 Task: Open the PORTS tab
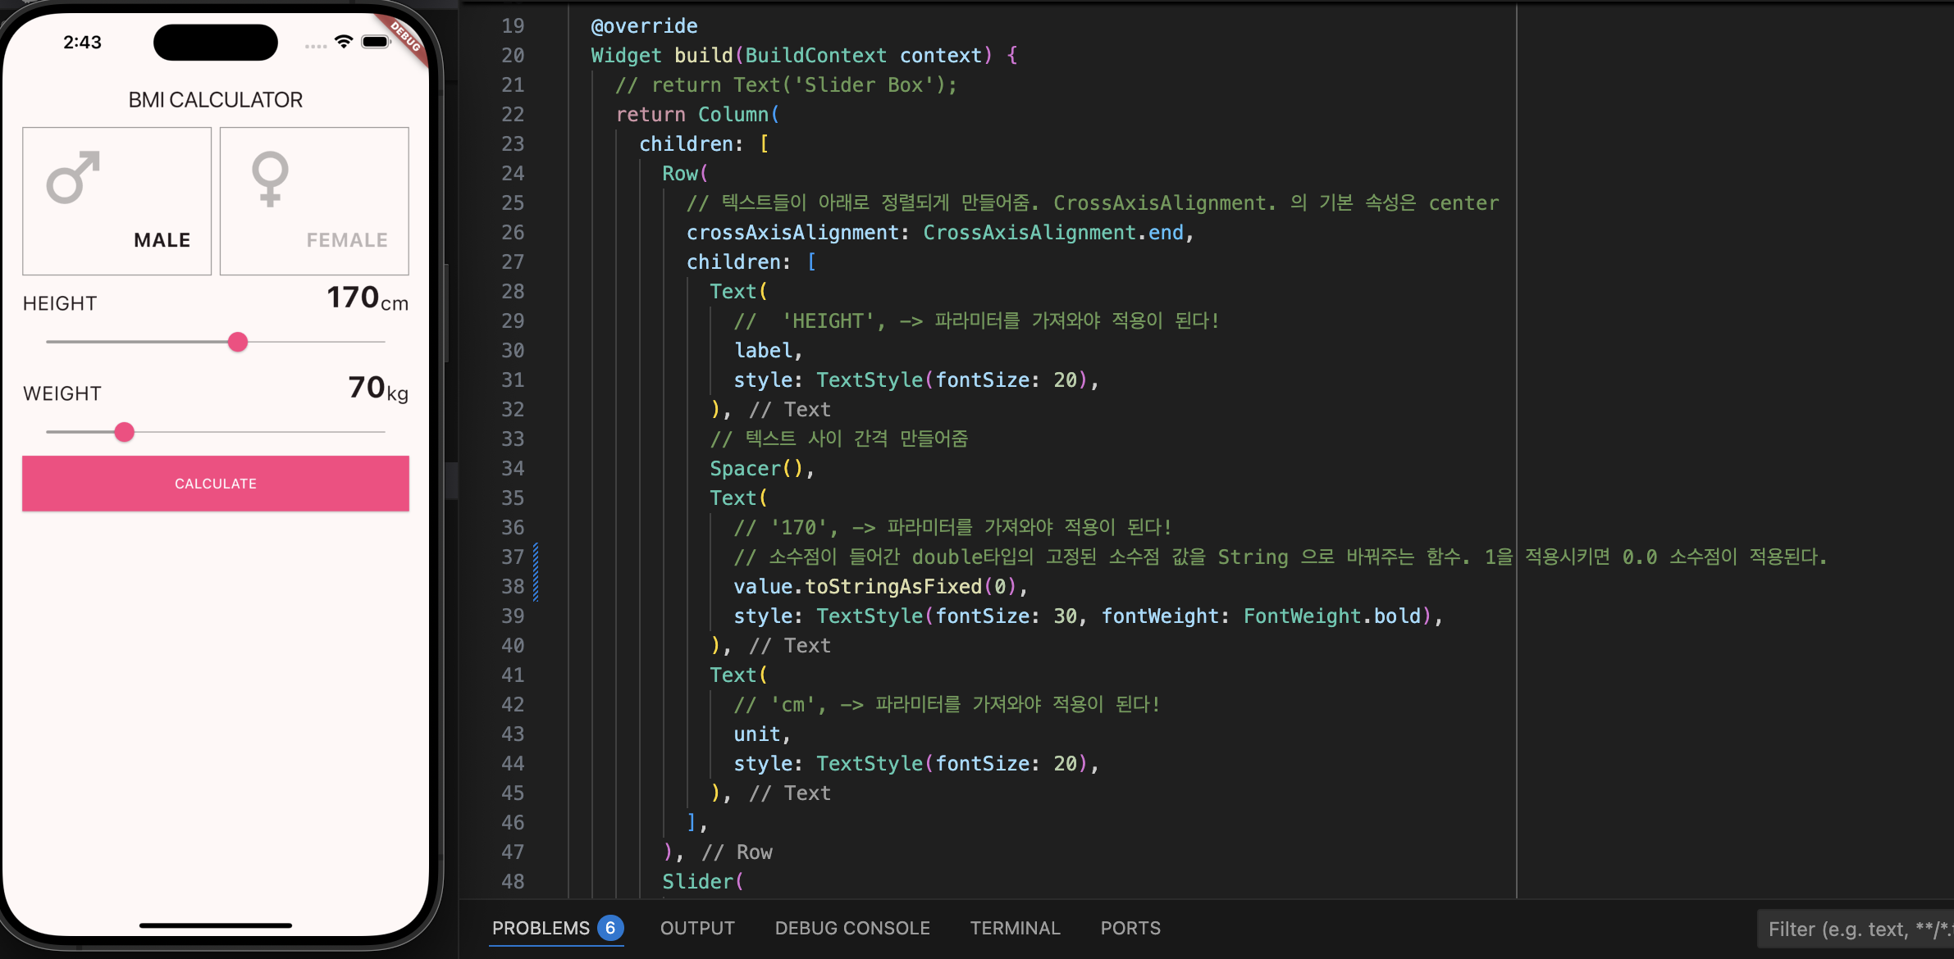coord(1130,928)
